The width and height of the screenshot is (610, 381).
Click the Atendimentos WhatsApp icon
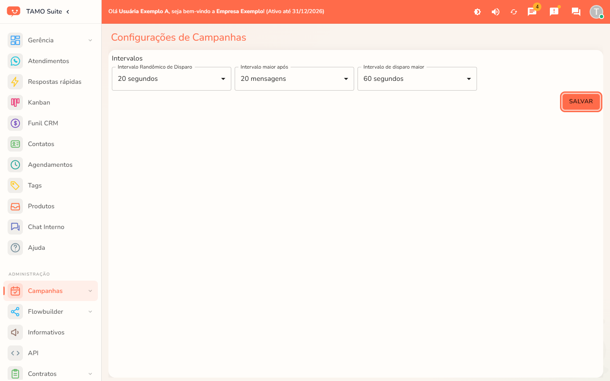(15, 61)
